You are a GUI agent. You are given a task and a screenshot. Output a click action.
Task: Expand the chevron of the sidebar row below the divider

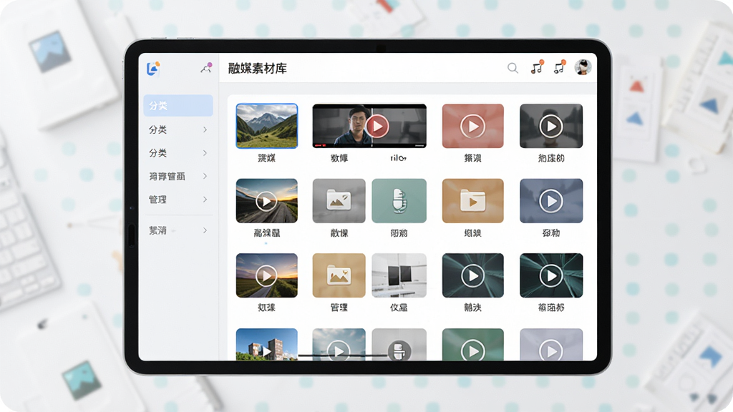point(205,230)
